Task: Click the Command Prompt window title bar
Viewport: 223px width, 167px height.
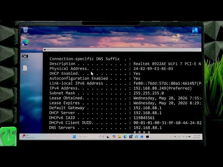Action: click(122, 50)
